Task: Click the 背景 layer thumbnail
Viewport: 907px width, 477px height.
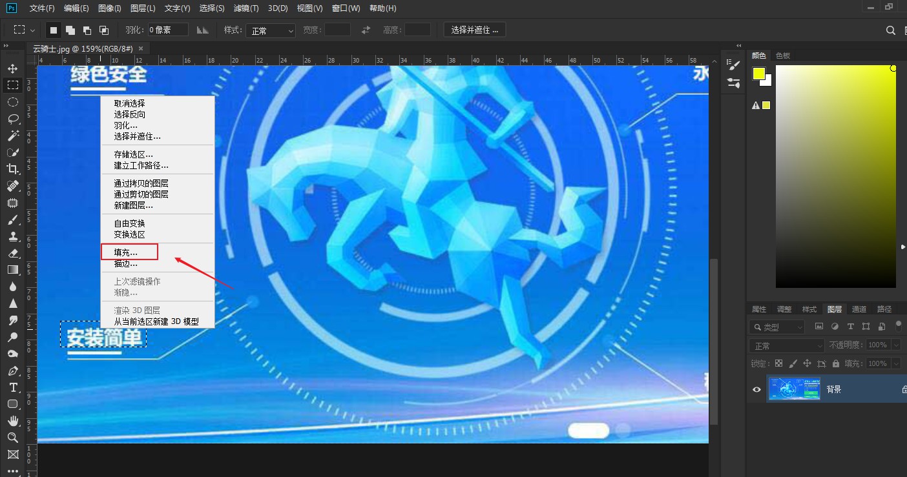Action: (x=795, y=389)
